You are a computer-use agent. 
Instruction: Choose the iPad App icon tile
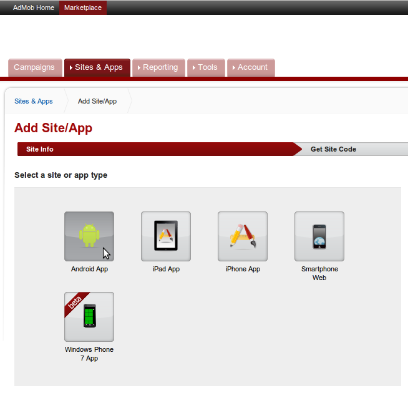coord(166,236)
